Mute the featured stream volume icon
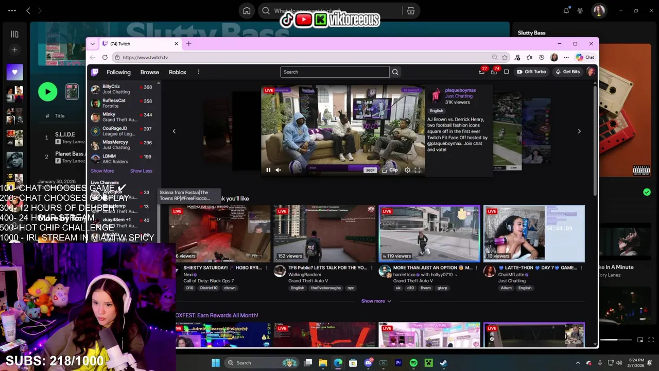This screenshot has width=659, height=371. click(x=279, y=170)
